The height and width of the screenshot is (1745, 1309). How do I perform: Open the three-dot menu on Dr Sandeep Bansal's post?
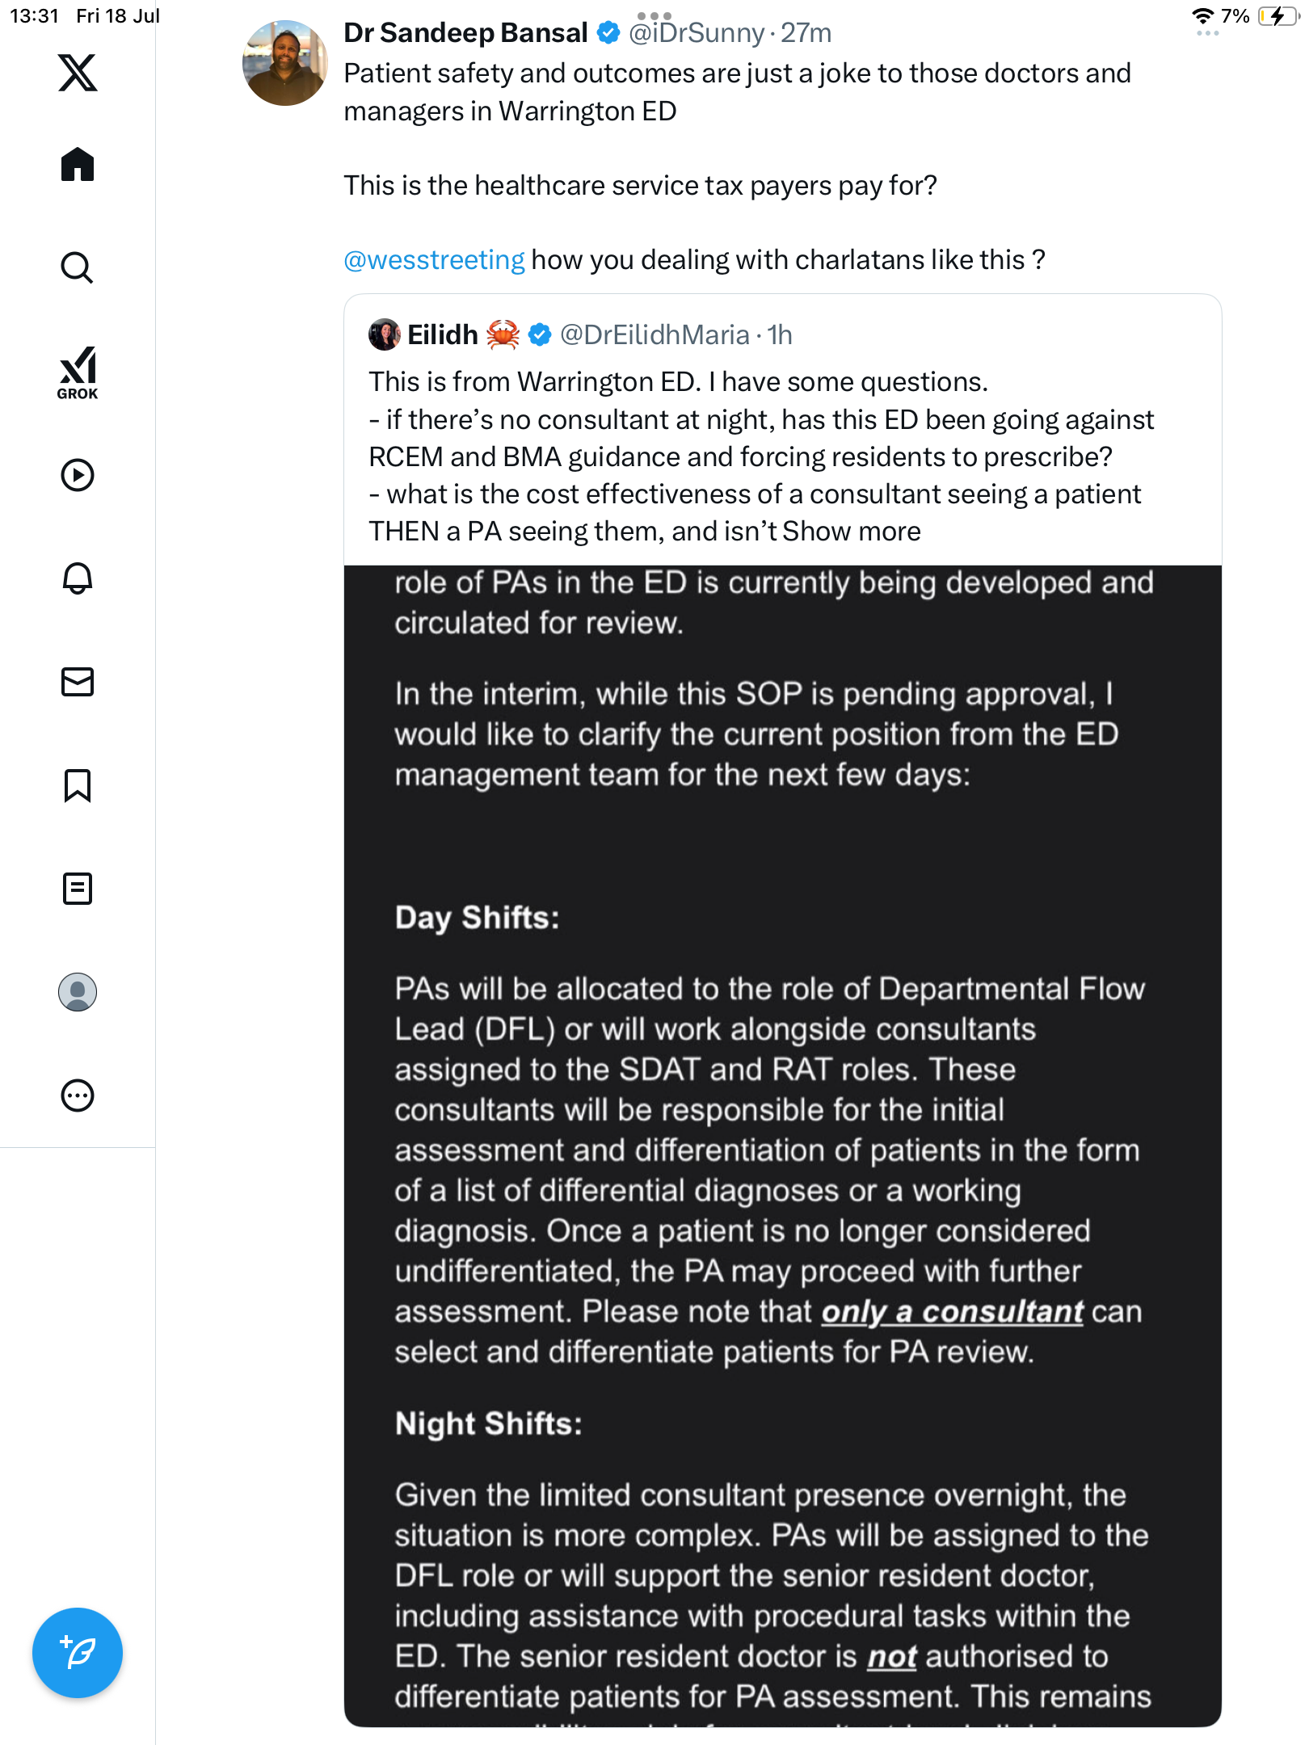(x=1207, y=33)
